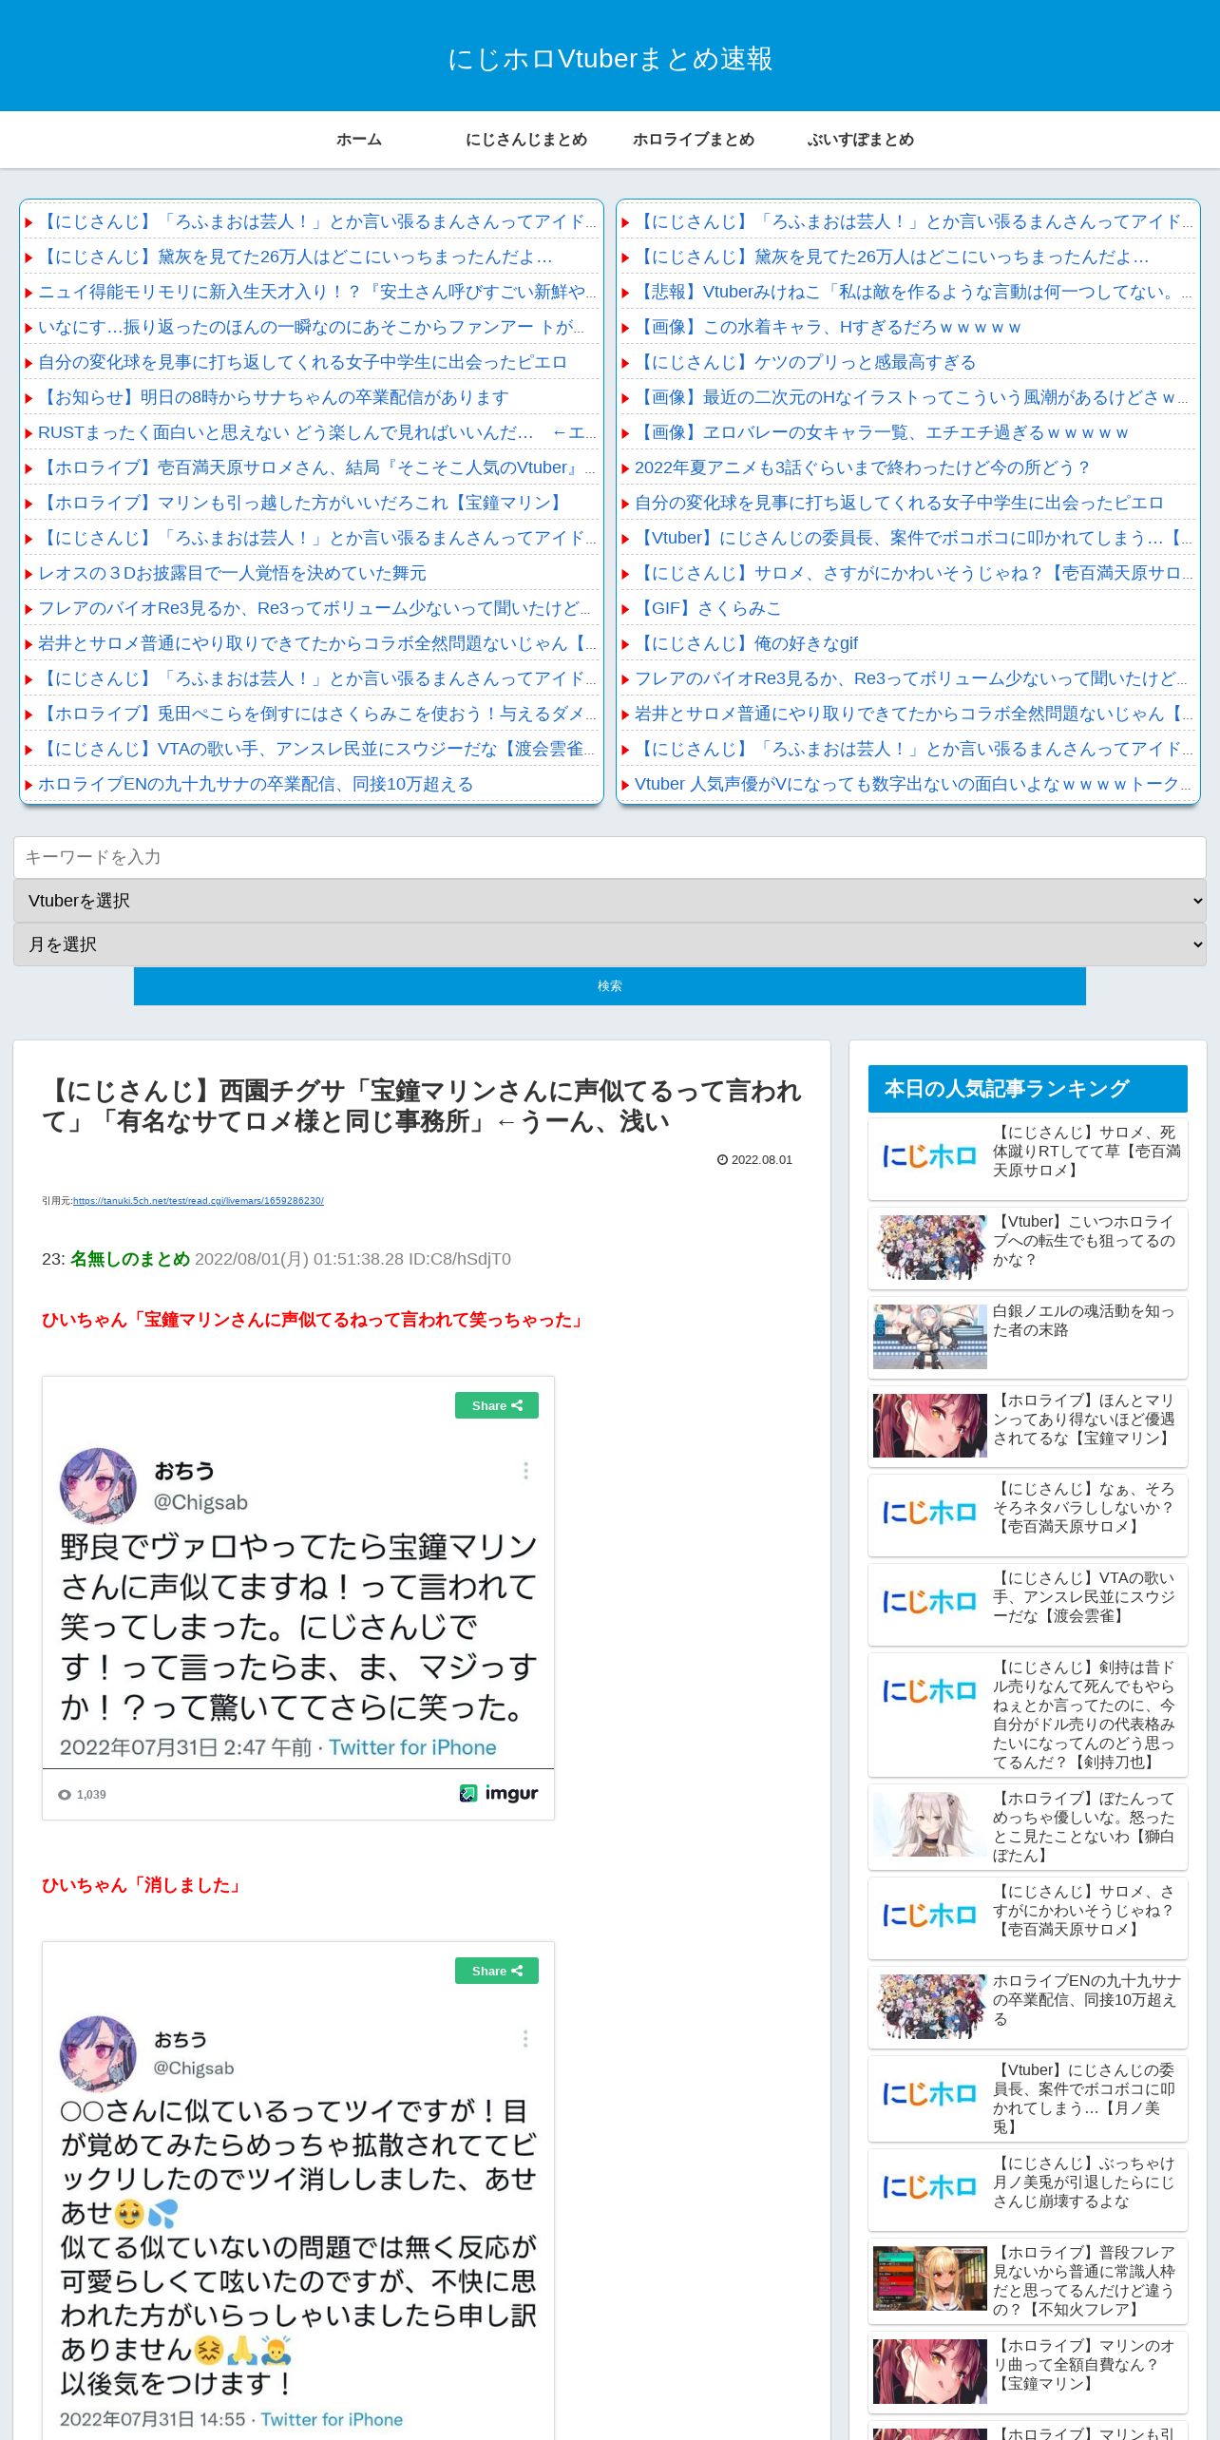Viewport: 1220px width, 2440px height.
Task: Click thumbnail for こいつホロライブへの転生でも狙ってる
Action: [930, 1248]
